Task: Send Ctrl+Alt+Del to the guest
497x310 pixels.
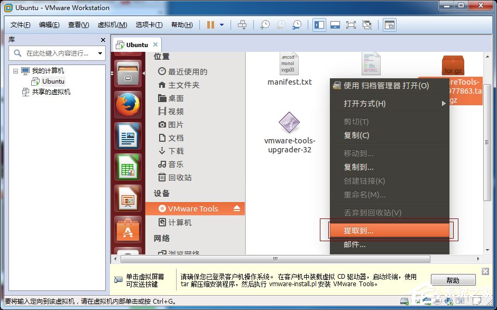Action: pos(243,24)
